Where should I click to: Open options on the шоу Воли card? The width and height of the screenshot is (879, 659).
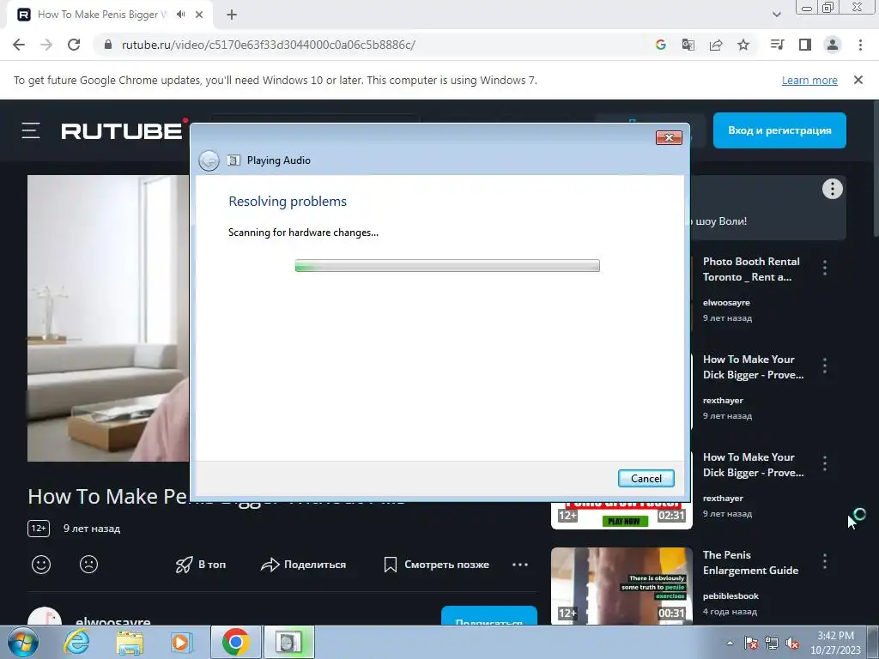[x=833, y=189]
